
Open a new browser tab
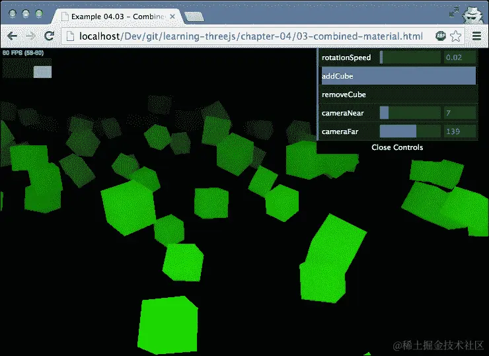[x=194, y=17]
